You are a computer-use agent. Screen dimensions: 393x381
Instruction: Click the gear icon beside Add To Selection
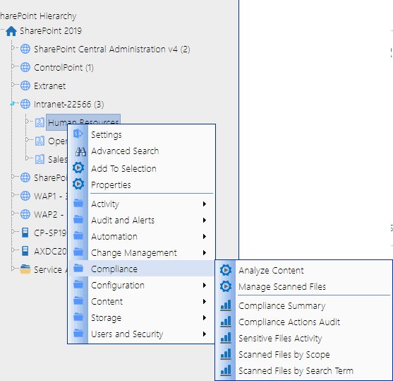pos(78,168)
